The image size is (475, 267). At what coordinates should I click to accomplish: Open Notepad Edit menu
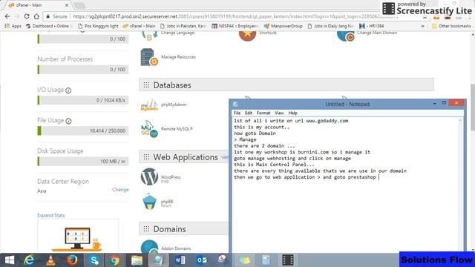(249, 113)
